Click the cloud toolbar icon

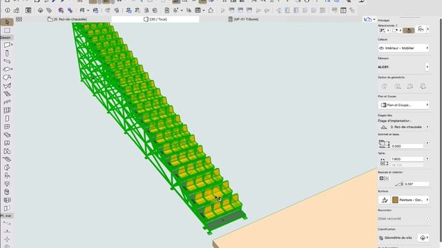click(x=40, y=10)
